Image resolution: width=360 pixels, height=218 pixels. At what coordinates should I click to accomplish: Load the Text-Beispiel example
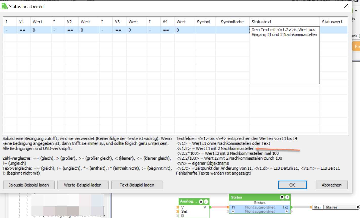click(x=137, y=185)
